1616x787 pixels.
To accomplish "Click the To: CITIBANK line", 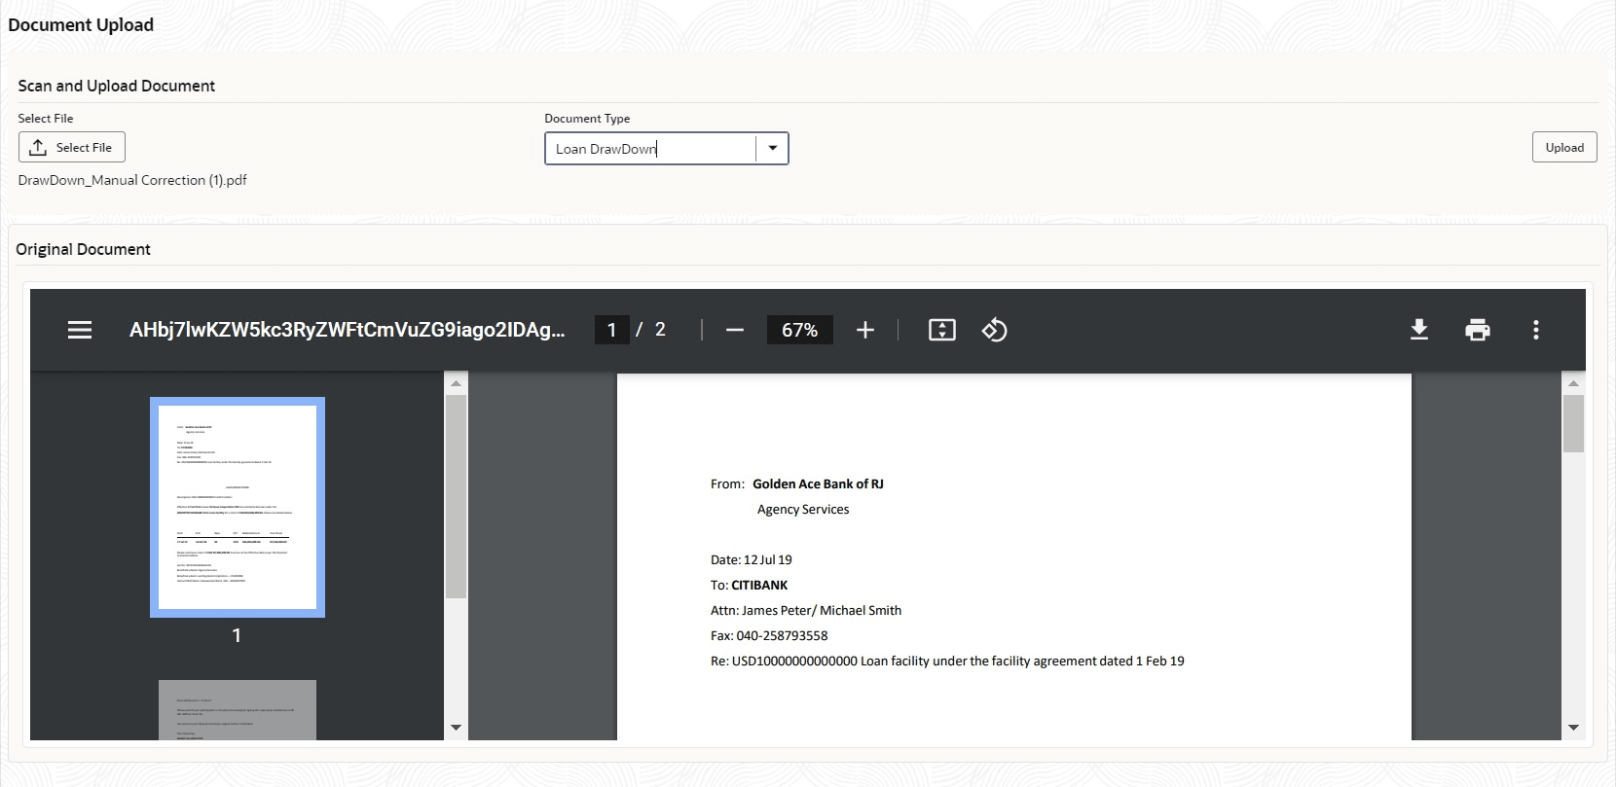I will (750, 585).
